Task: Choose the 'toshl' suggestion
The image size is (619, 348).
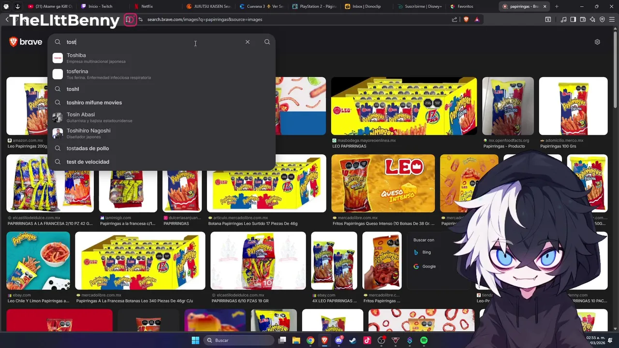Action: (x=162, y=89)
